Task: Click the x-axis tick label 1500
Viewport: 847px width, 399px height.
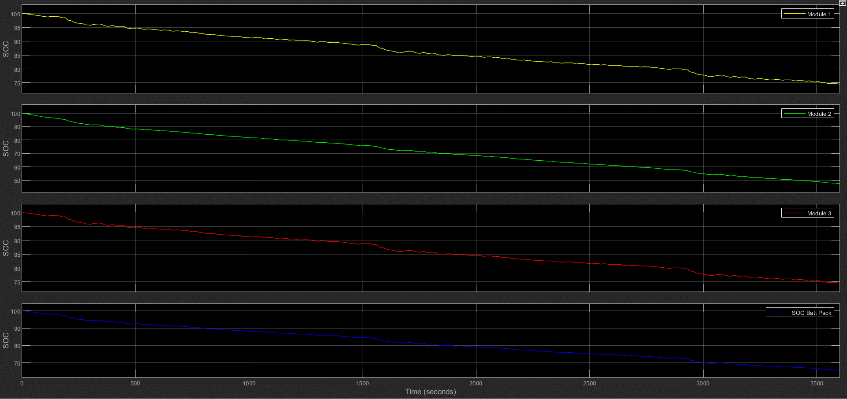Action: coord(363,383)
